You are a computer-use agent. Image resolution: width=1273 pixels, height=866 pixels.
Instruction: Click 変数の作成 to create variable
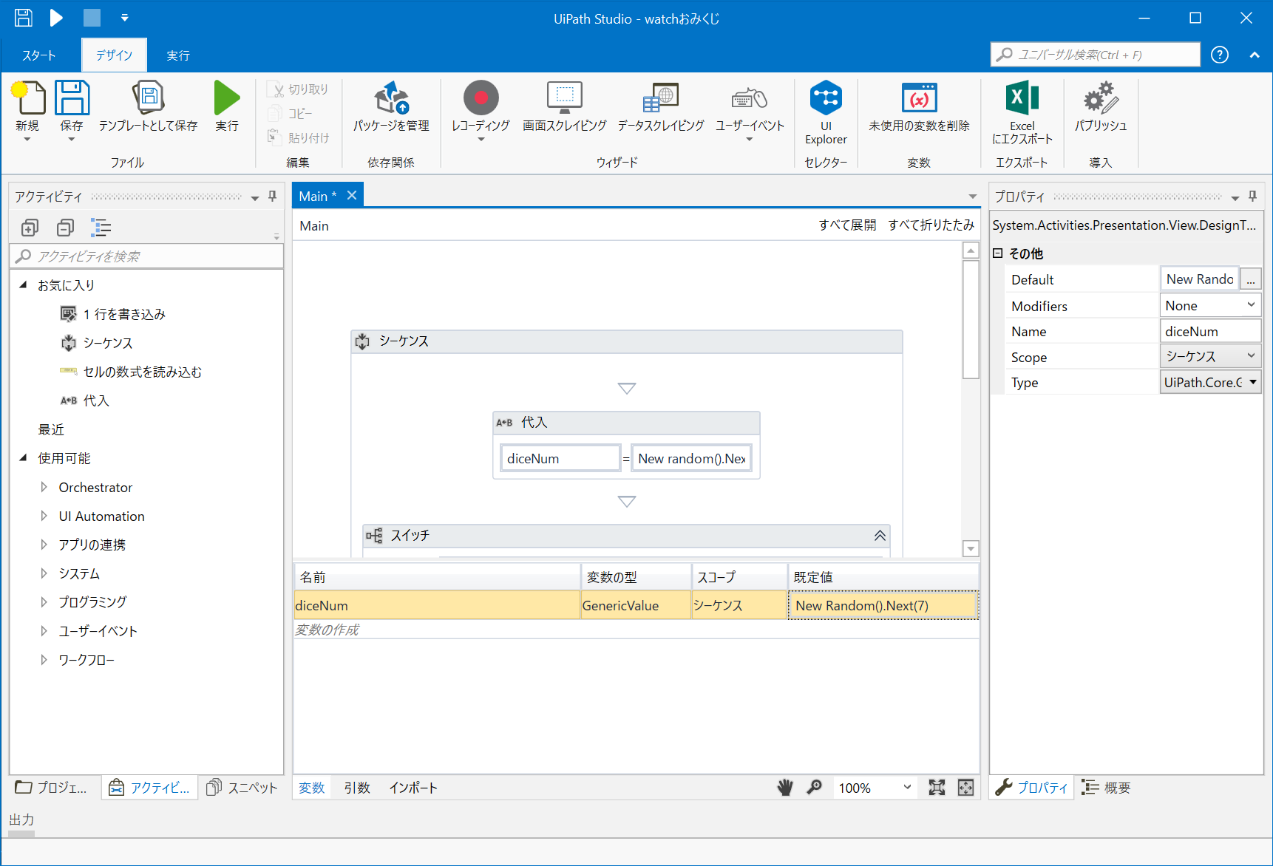tap(327, 630)
